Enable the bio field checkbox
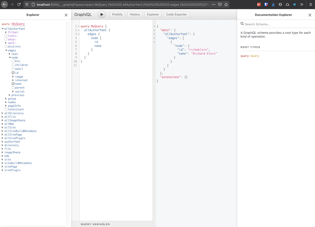Image resolution: width=315 pixels, height=227 pixels. click(x=13, y=61)
